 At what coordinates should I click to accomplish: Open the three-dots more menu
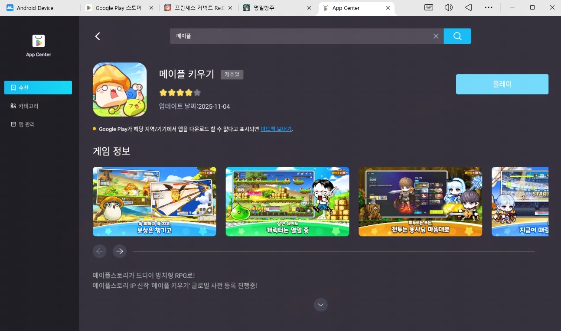click(489, 7)
